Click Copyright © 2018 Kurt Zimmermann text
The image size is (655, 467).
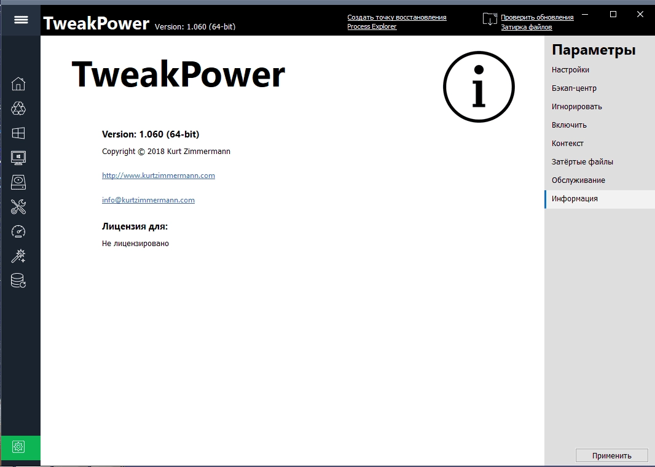click(167, 152)
